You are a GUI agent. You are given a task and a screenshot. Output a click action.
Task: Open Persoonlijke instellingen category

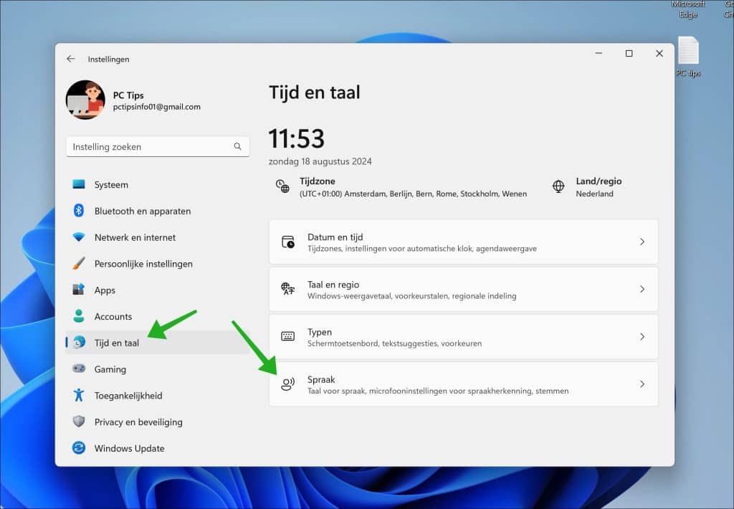pos(158,264)
